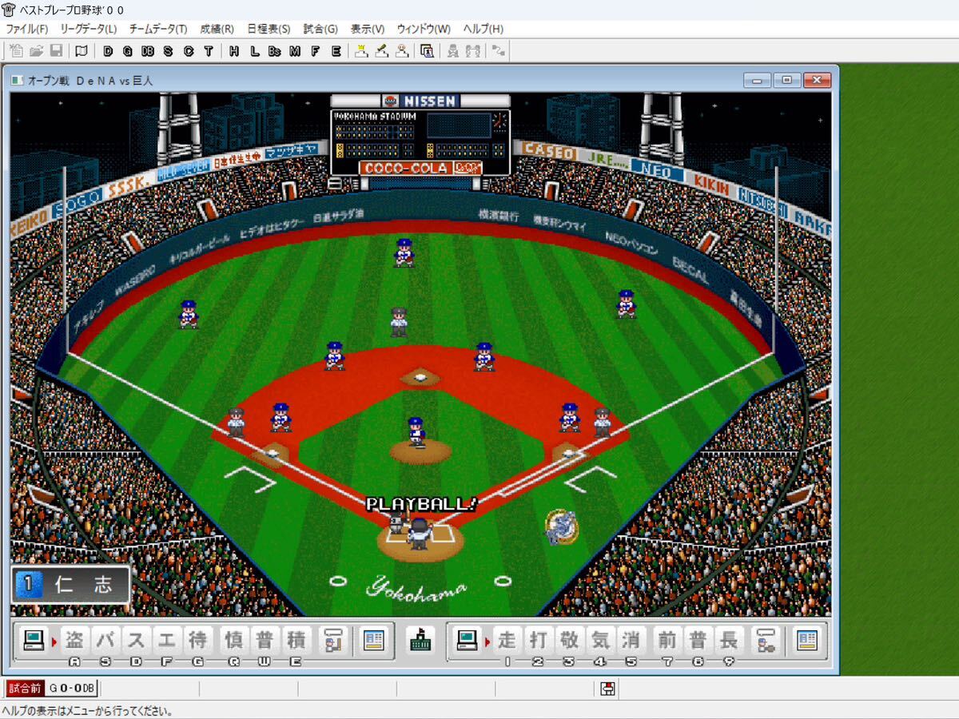The width and height of the screenshot is (959, 719).
Task: Select the 慎 (cautious) offense mode
Action: point(233,640)
